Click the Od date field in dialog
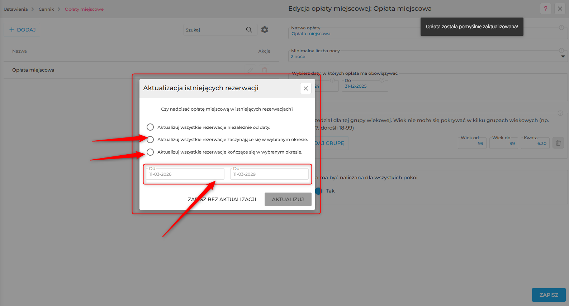569x306 pixels. click(185, 174)
